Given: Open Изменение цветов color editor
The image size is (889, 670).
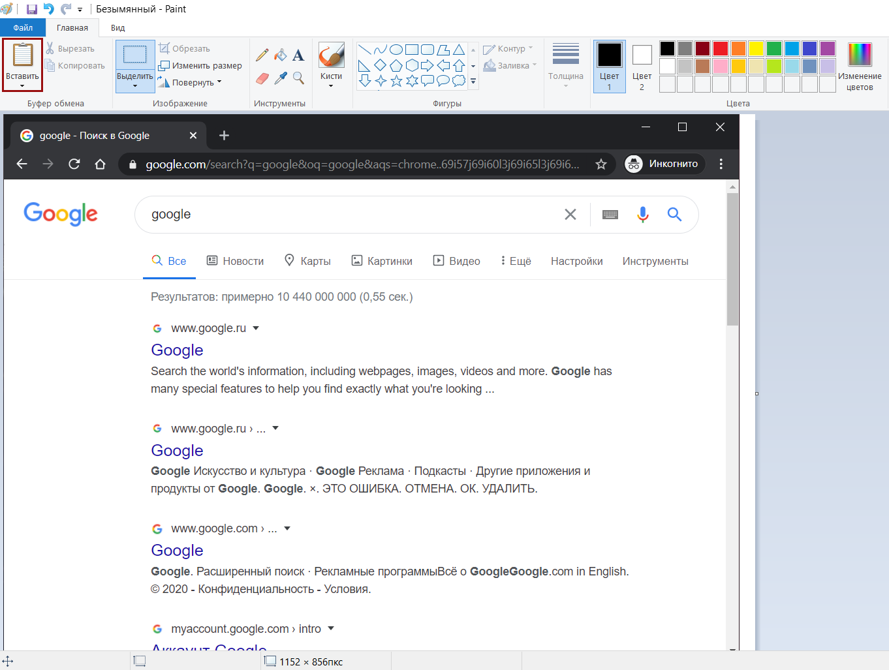Looking at the screenshot, I should point(860,66).
